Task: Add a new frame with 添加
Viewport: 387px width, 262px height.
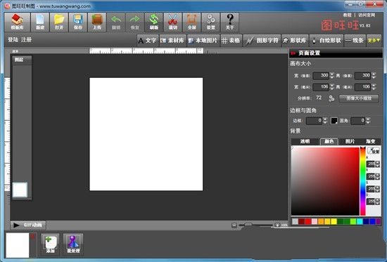Action: (50, 244)
